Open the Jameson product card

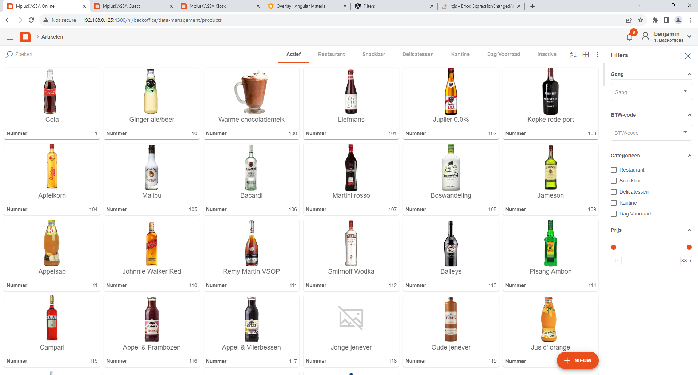click(550, 179)
